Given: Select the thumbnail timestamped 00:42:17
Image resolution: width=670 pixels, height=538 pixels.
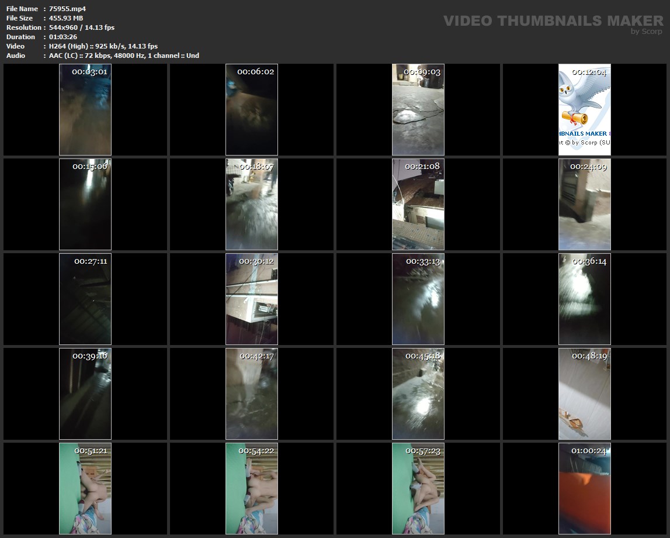Looking at the screenshot, I should click(x=252, y=394).
